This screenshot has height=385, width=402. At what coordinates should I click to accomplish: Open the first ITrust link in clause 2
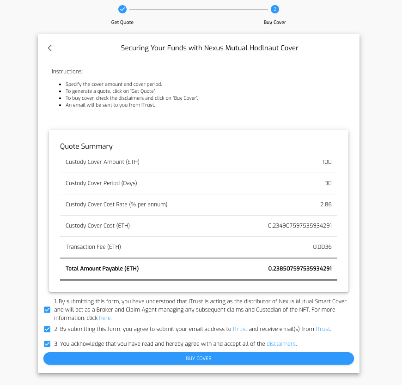pyautogui.click(x=240, y=329)
